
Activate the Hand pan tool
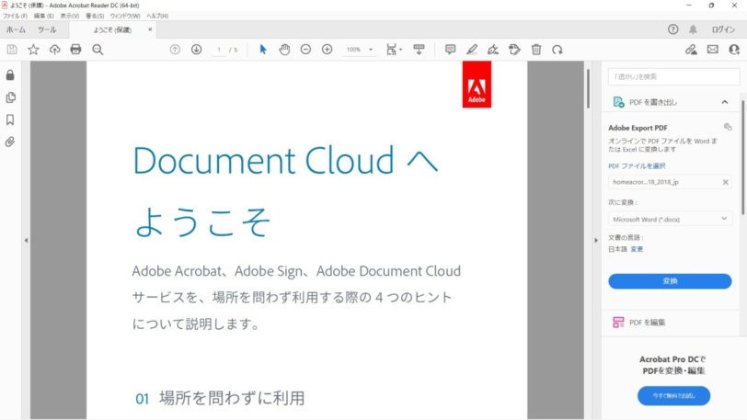tap(284, 50)
